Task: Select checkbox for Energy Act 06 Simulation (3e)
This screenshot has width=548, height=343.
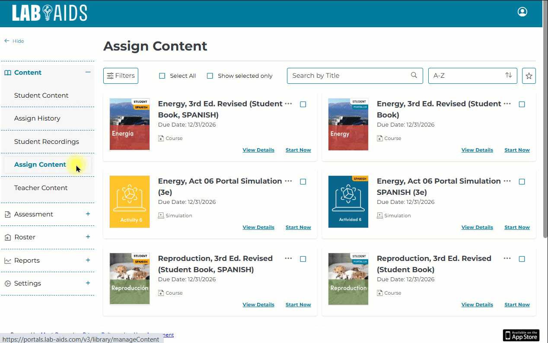Action: point(303,181)
